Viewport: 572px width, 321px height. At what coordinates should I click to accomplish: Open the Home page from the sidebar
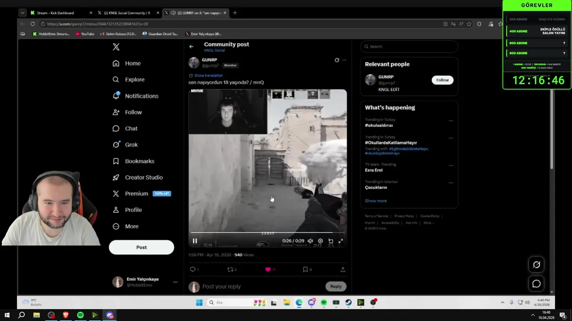click(x=127, y=63)
